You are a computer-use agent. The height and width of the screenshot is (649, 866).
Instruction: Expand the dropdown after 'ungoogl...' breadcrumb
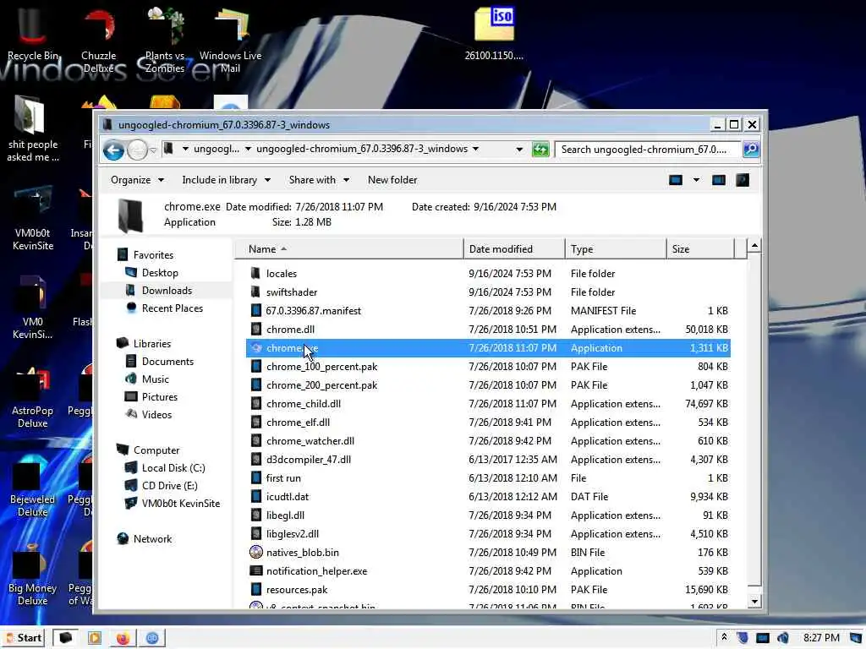(x=248, y=149)
